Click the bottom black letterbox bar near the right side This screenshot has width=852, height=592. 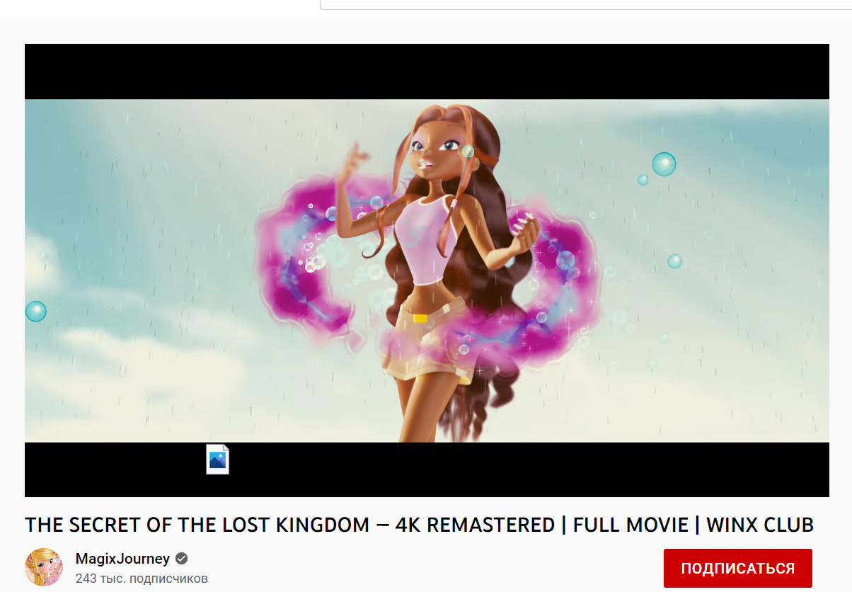[708, 469]
